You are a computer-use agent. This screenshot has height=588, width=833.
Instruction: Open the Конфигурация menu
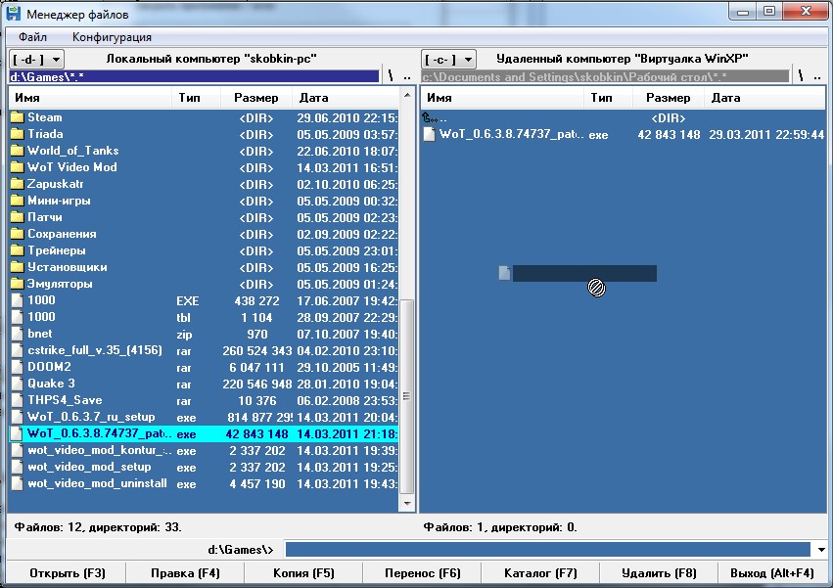pyautogui.click(x=112, y=37)
